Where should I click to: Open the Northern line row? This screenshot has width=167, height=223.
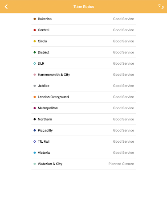click(84, 119)
